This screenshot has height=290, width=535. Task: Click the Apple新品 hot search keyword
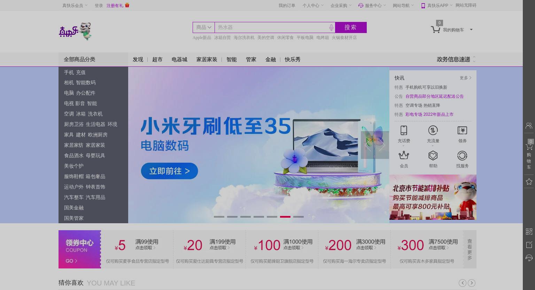click(202, 38)
